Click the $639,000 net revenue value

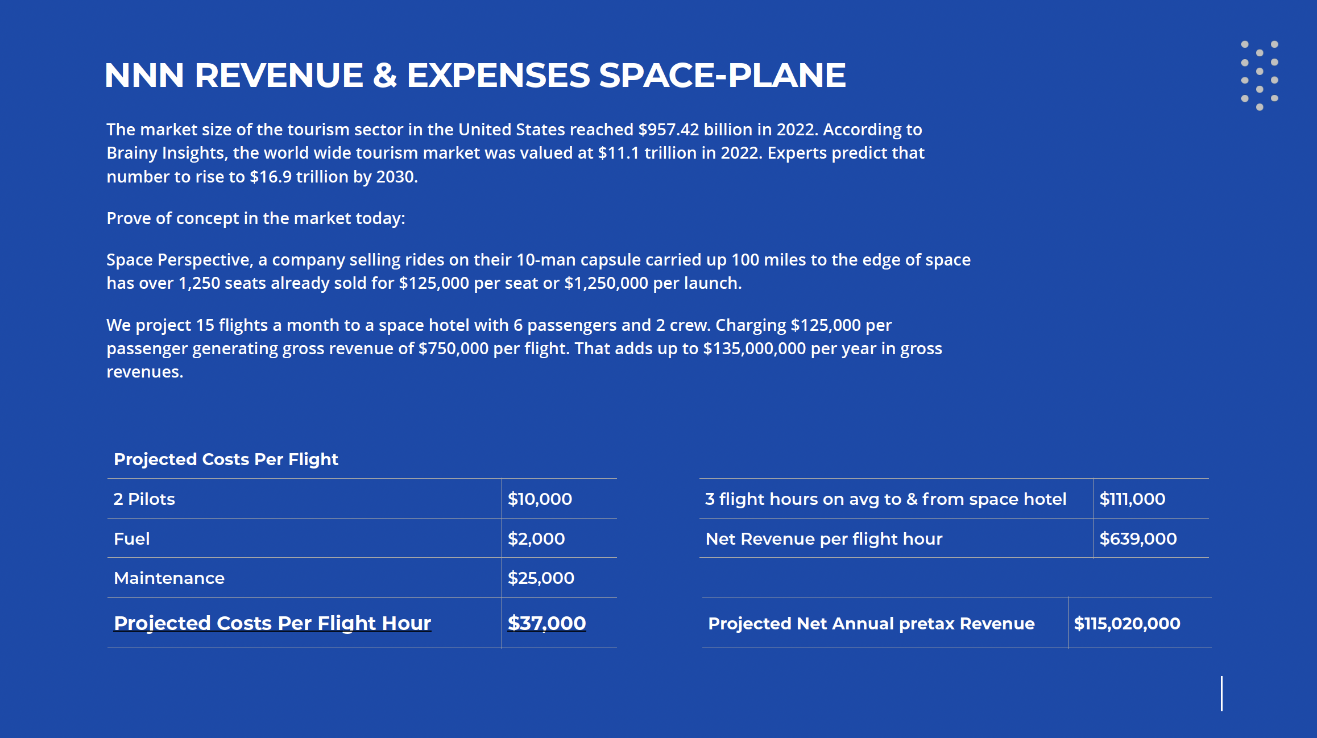tap(1151, 538)
